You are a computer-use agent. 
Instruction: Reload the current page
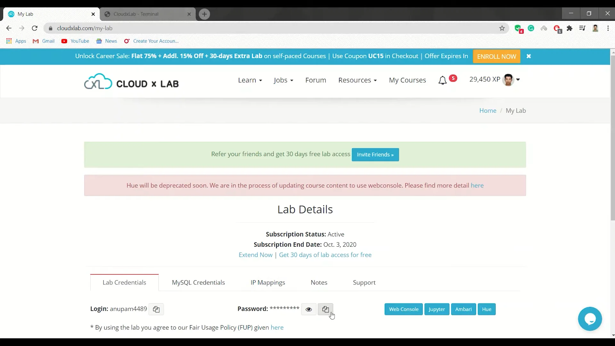tap(35, 28)
